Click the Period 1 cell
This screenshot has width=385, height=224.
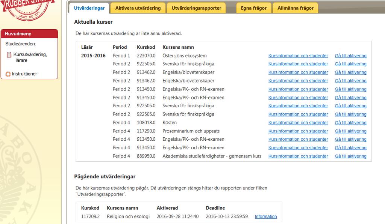[121, 56]
